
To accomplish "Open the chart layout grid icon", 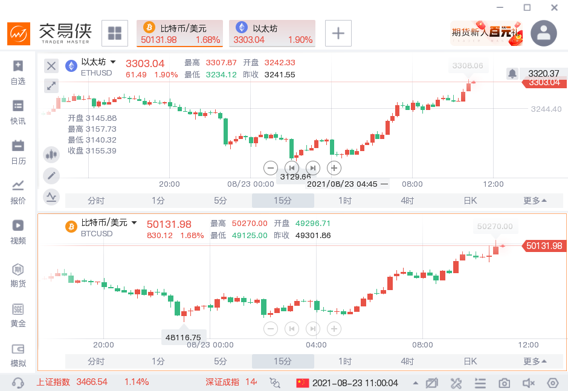I will [114, 33].
